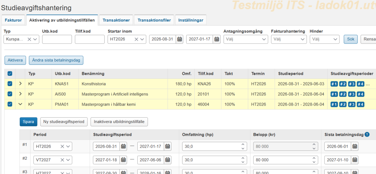
Task: Click badge #4 in hållbar kemi row
Action: pos(361,105)
